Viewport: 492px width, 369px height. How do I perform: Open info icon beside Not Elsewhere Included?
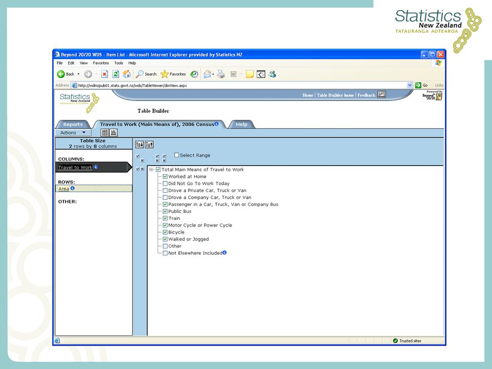224,253
